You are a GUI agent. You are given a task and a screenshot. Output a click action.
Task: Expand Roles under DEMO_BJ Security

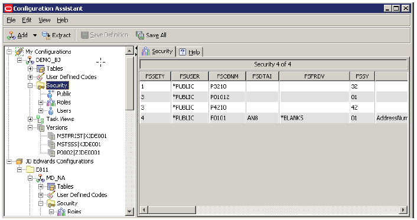pyautogui.click(x=41, y=102)
